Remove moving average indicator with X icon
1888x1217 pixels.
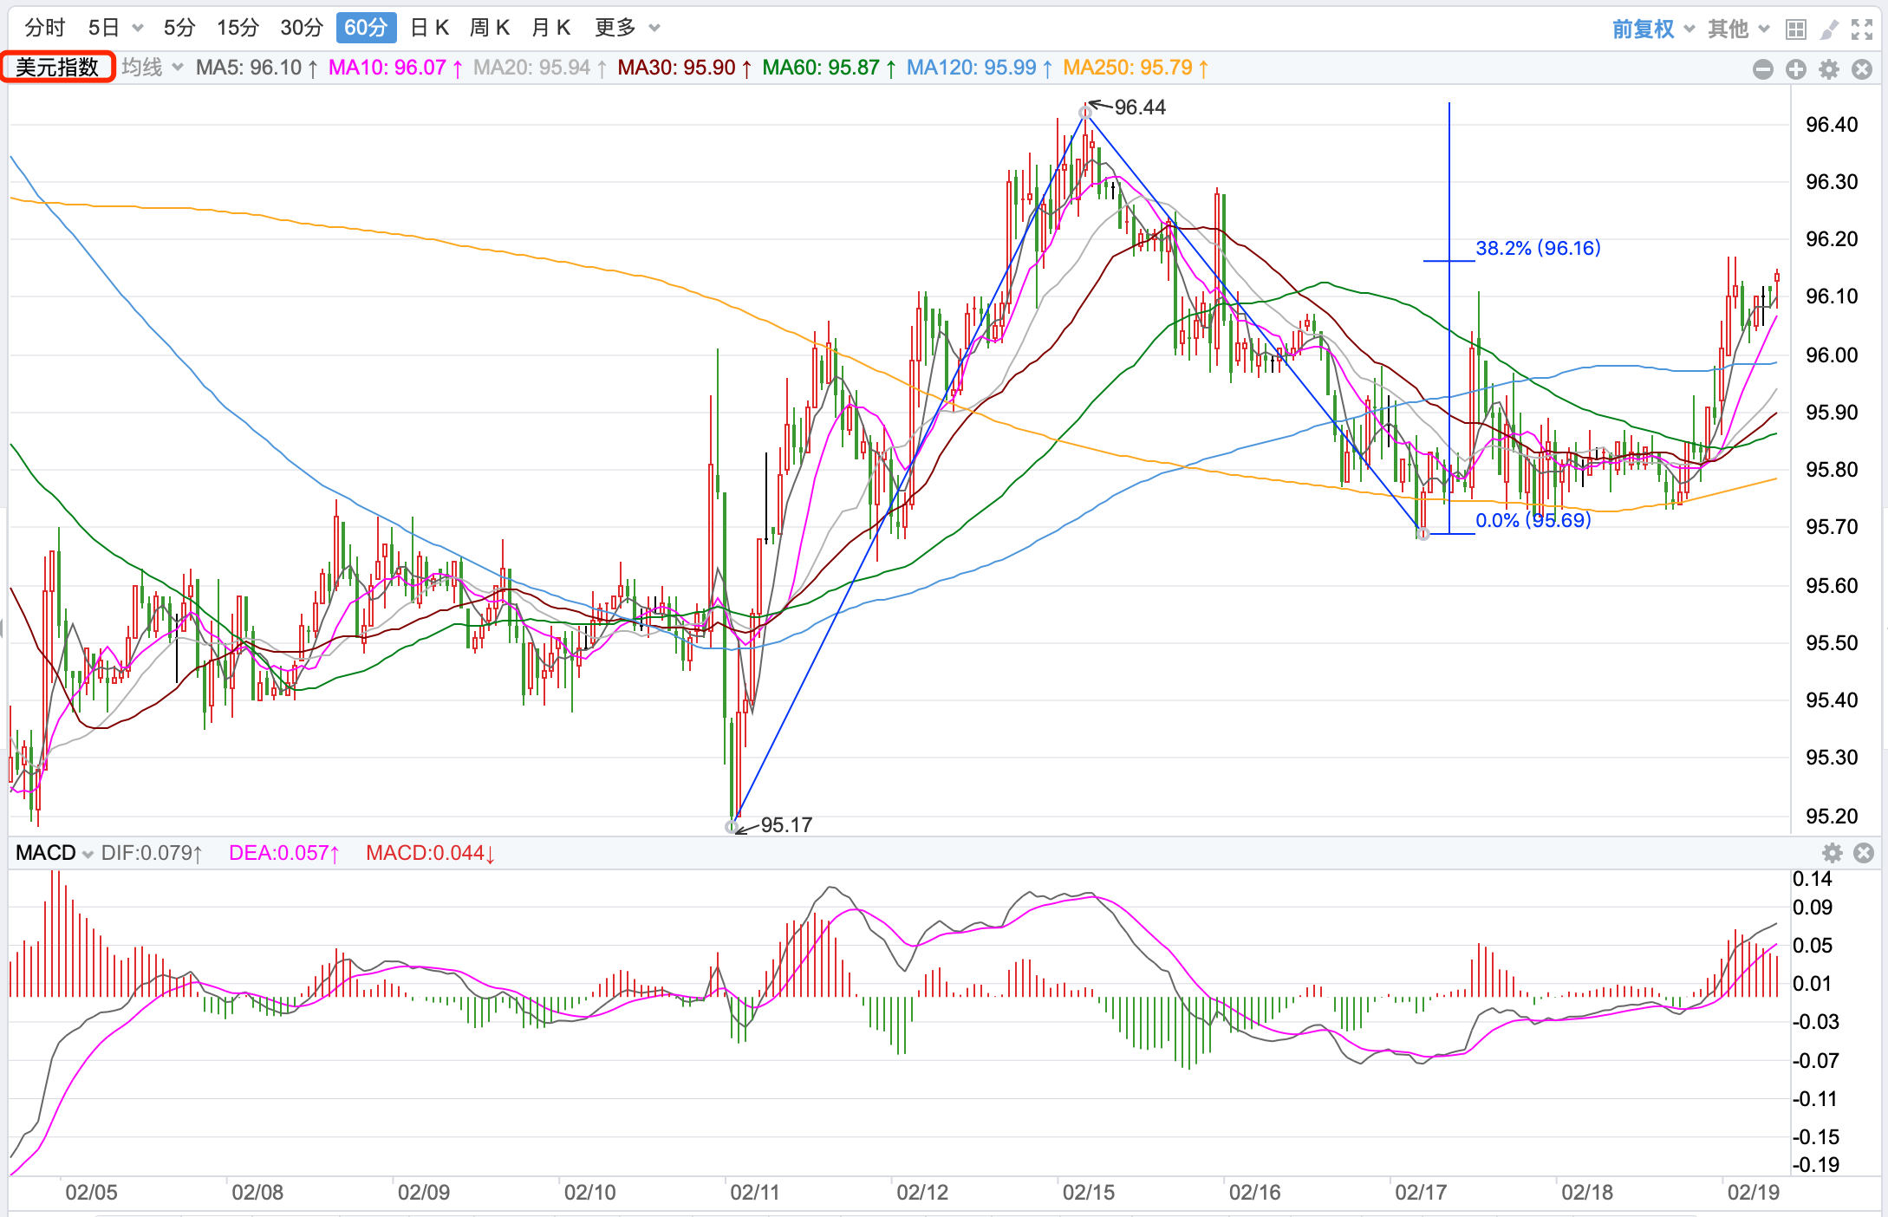pyautogui.click(x=1862, y=69)
